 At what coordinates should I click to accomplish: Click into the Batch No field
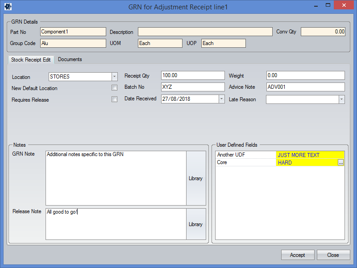[193, 87]
